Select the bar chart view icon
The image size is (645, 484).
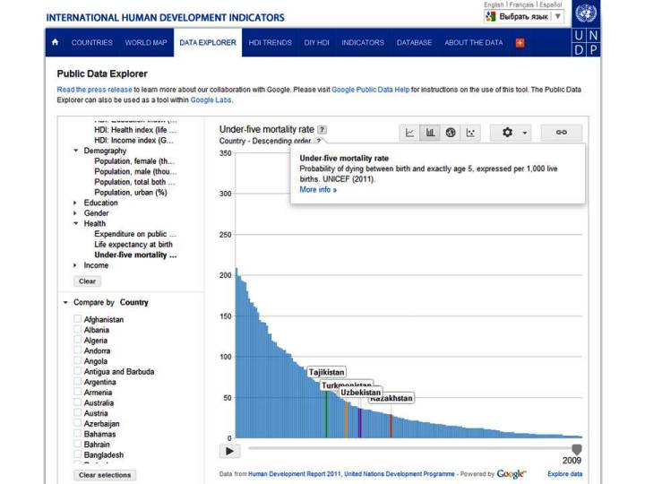pos(431,133)
